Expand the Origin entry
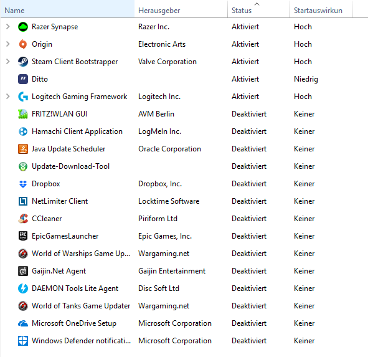 pyautogui.click(x=7, y=44)
